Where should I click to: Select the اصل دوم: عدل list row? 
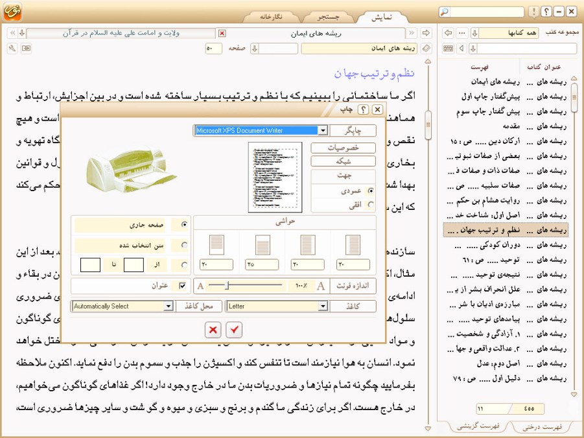(x=506, y=364)
